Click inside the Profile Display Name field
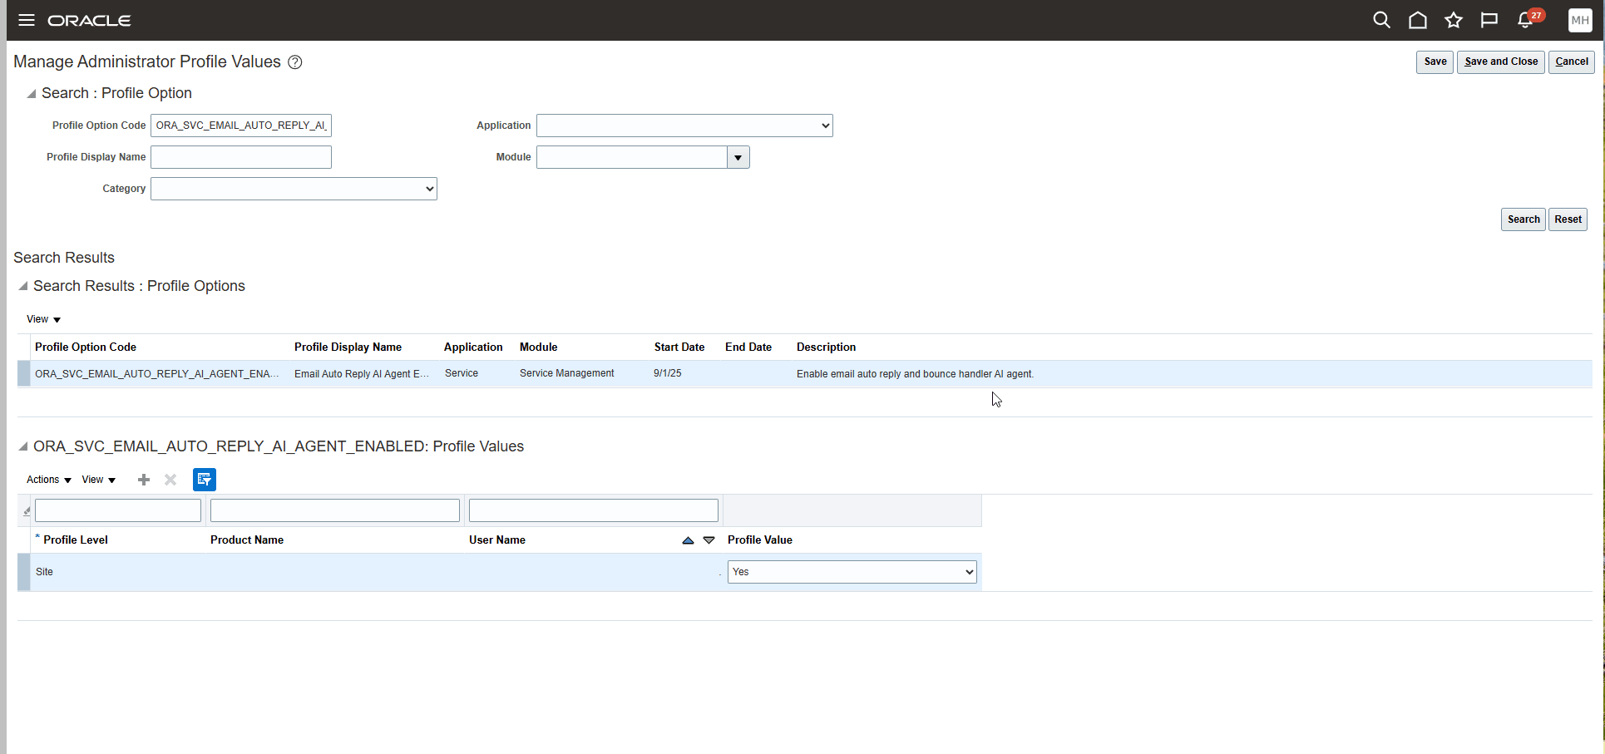 point(240,157)
